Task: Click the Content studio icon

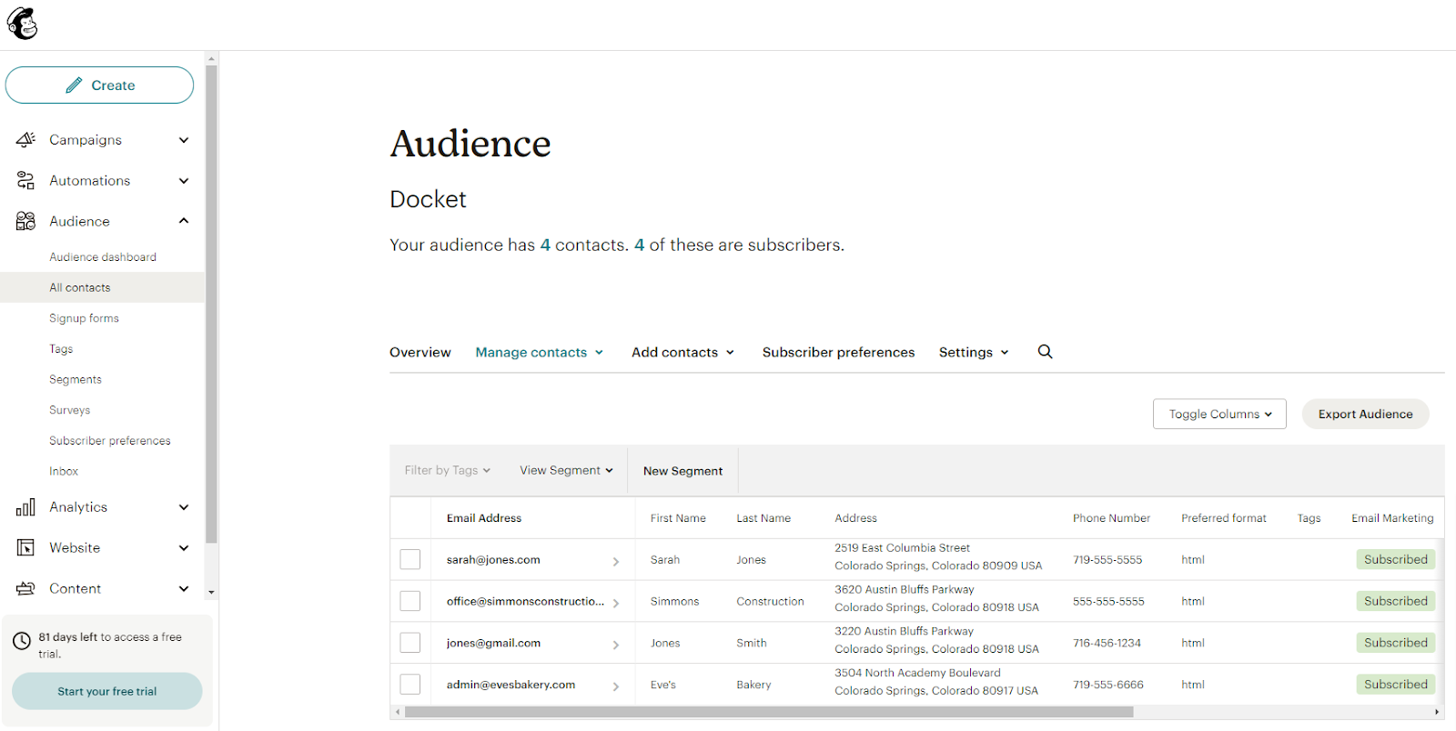Action: (25, 588)
